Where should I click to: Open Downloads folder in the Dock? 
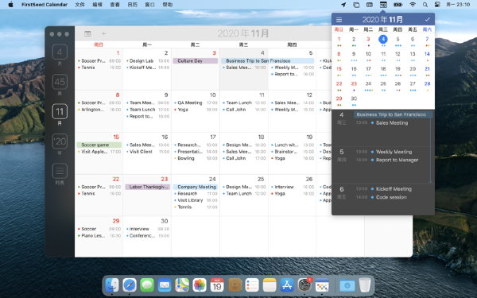(347, 285)
